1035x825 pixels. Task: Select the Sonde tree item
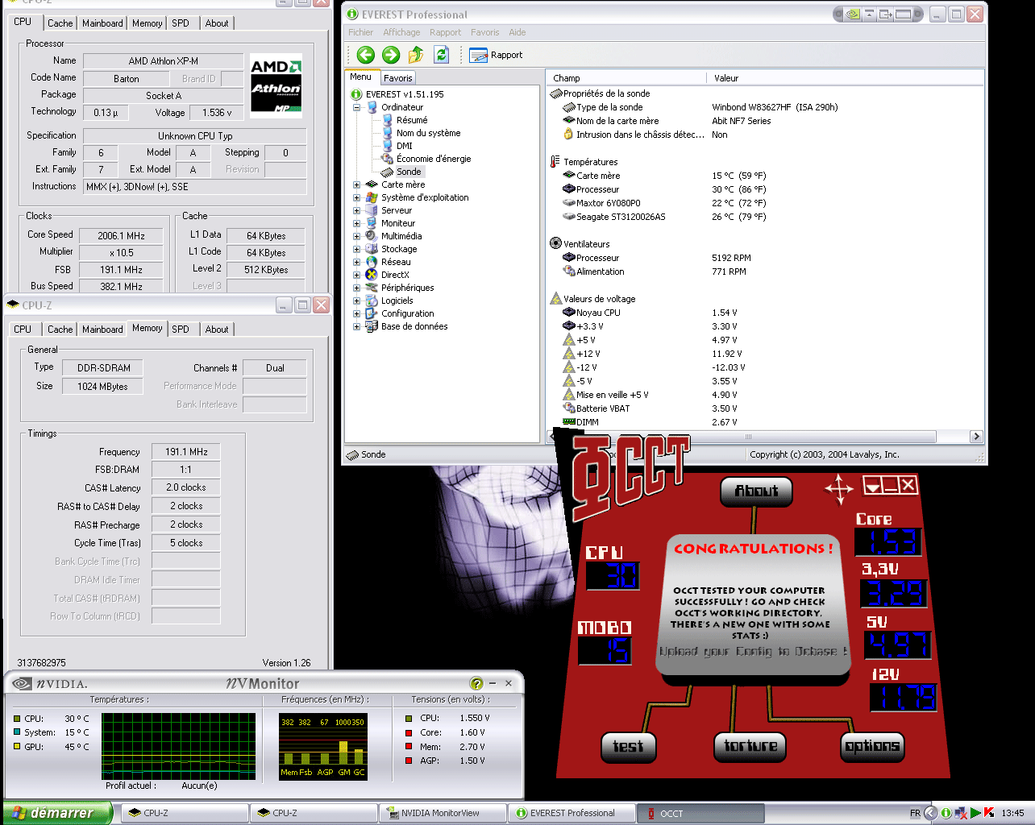point(409,172)
